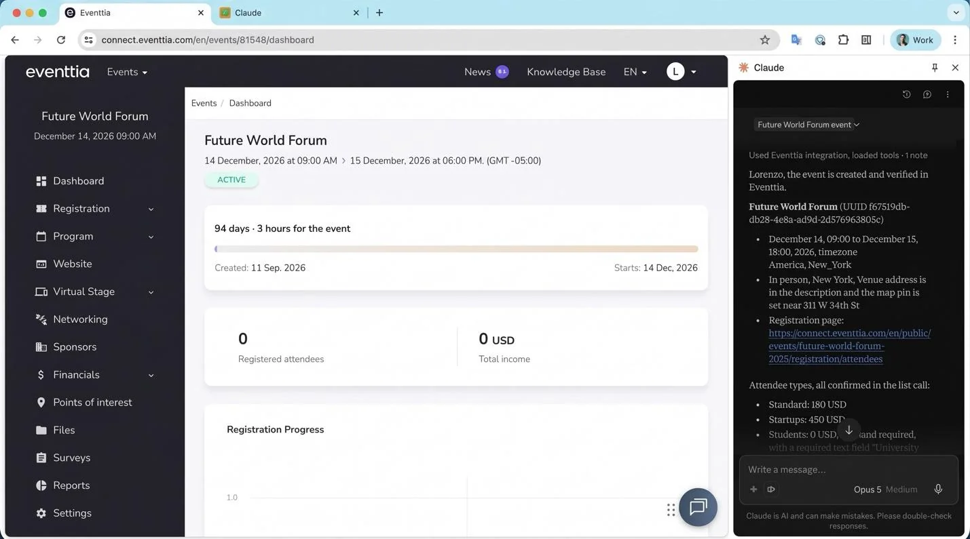Image resolution: width=970 pixels, height=539 pixels.
Task: Click the quick action icon beside the plus
Action: (x=771, y=490)
